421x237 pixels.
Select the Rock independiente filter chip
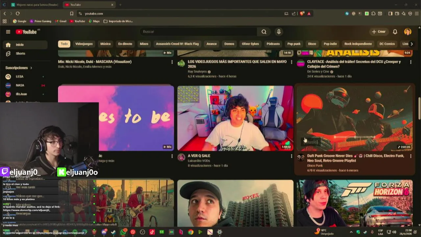pos(358,44)
